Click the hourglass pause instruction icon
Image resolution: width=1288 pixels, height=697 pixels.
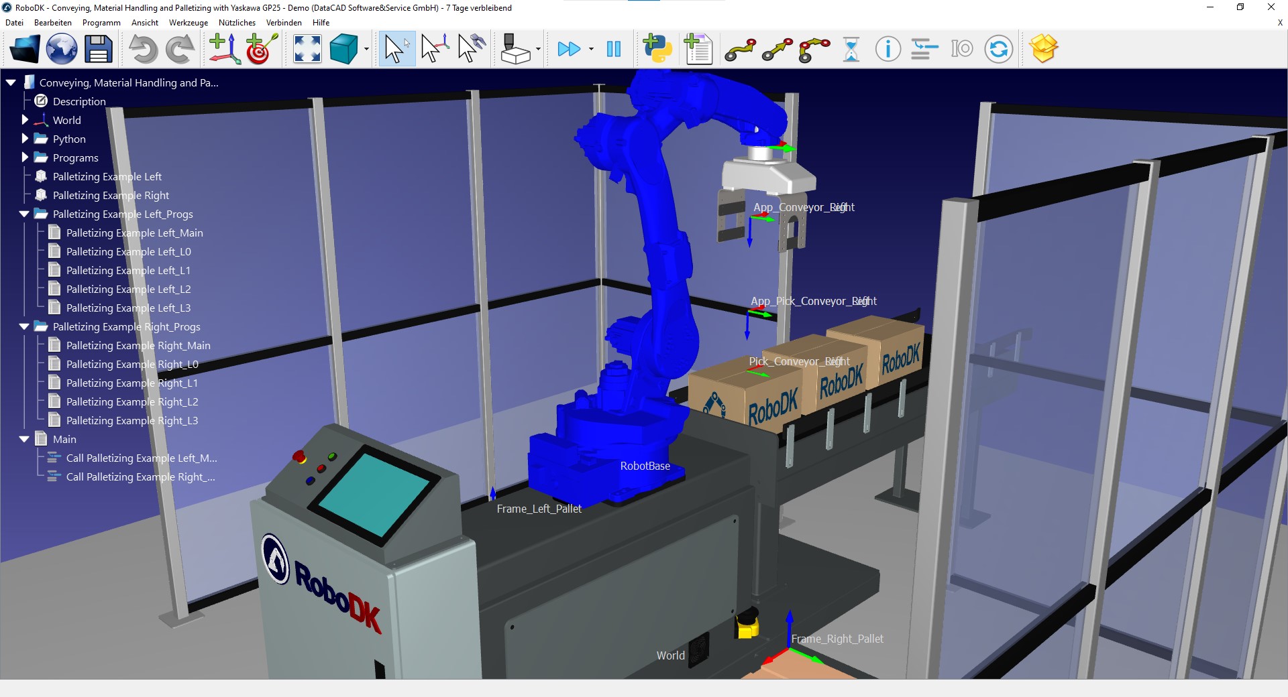851,49
